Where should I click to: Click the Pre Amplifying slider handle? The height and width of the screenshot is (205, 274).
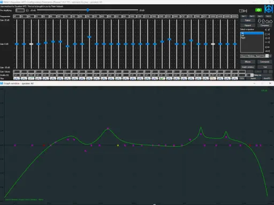pos(88,10)
